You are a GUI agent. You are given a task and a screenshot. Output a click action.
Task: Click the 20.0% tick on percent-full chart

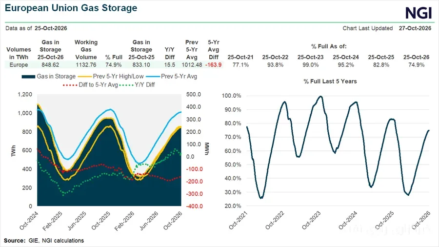coord(233,206)
